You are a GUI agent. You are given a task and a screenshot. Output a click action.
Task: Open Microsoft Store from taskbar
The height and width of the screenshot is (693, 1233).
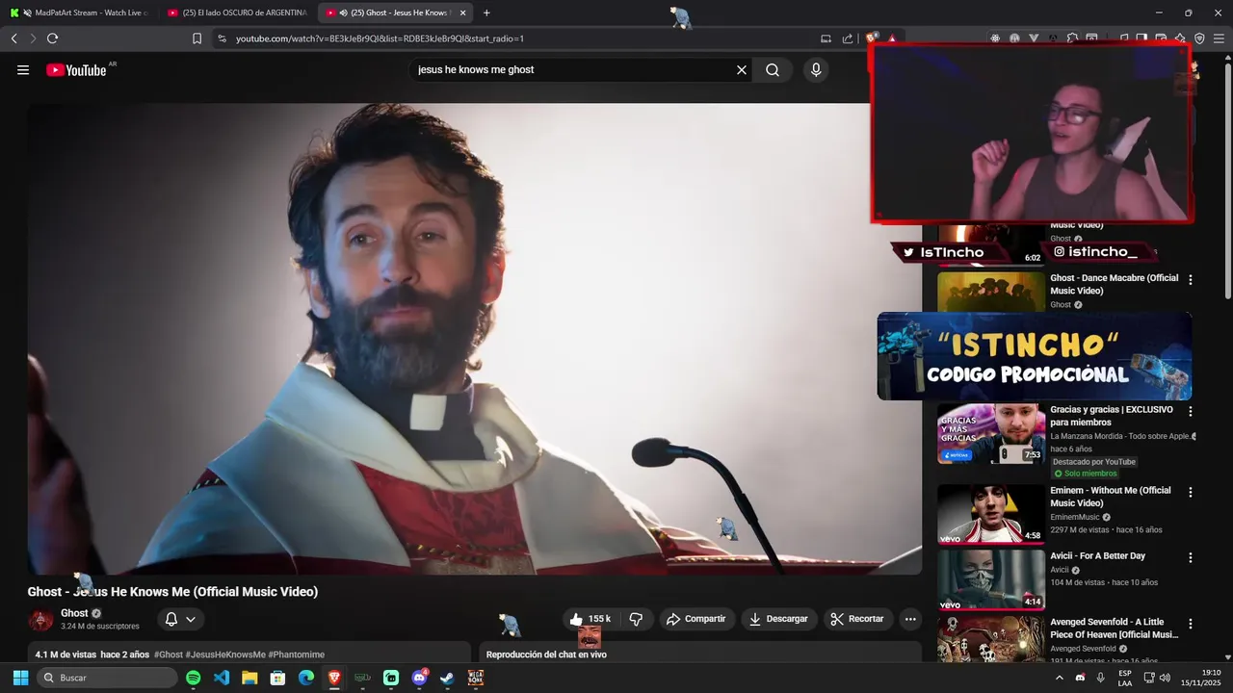pos(277,678)
